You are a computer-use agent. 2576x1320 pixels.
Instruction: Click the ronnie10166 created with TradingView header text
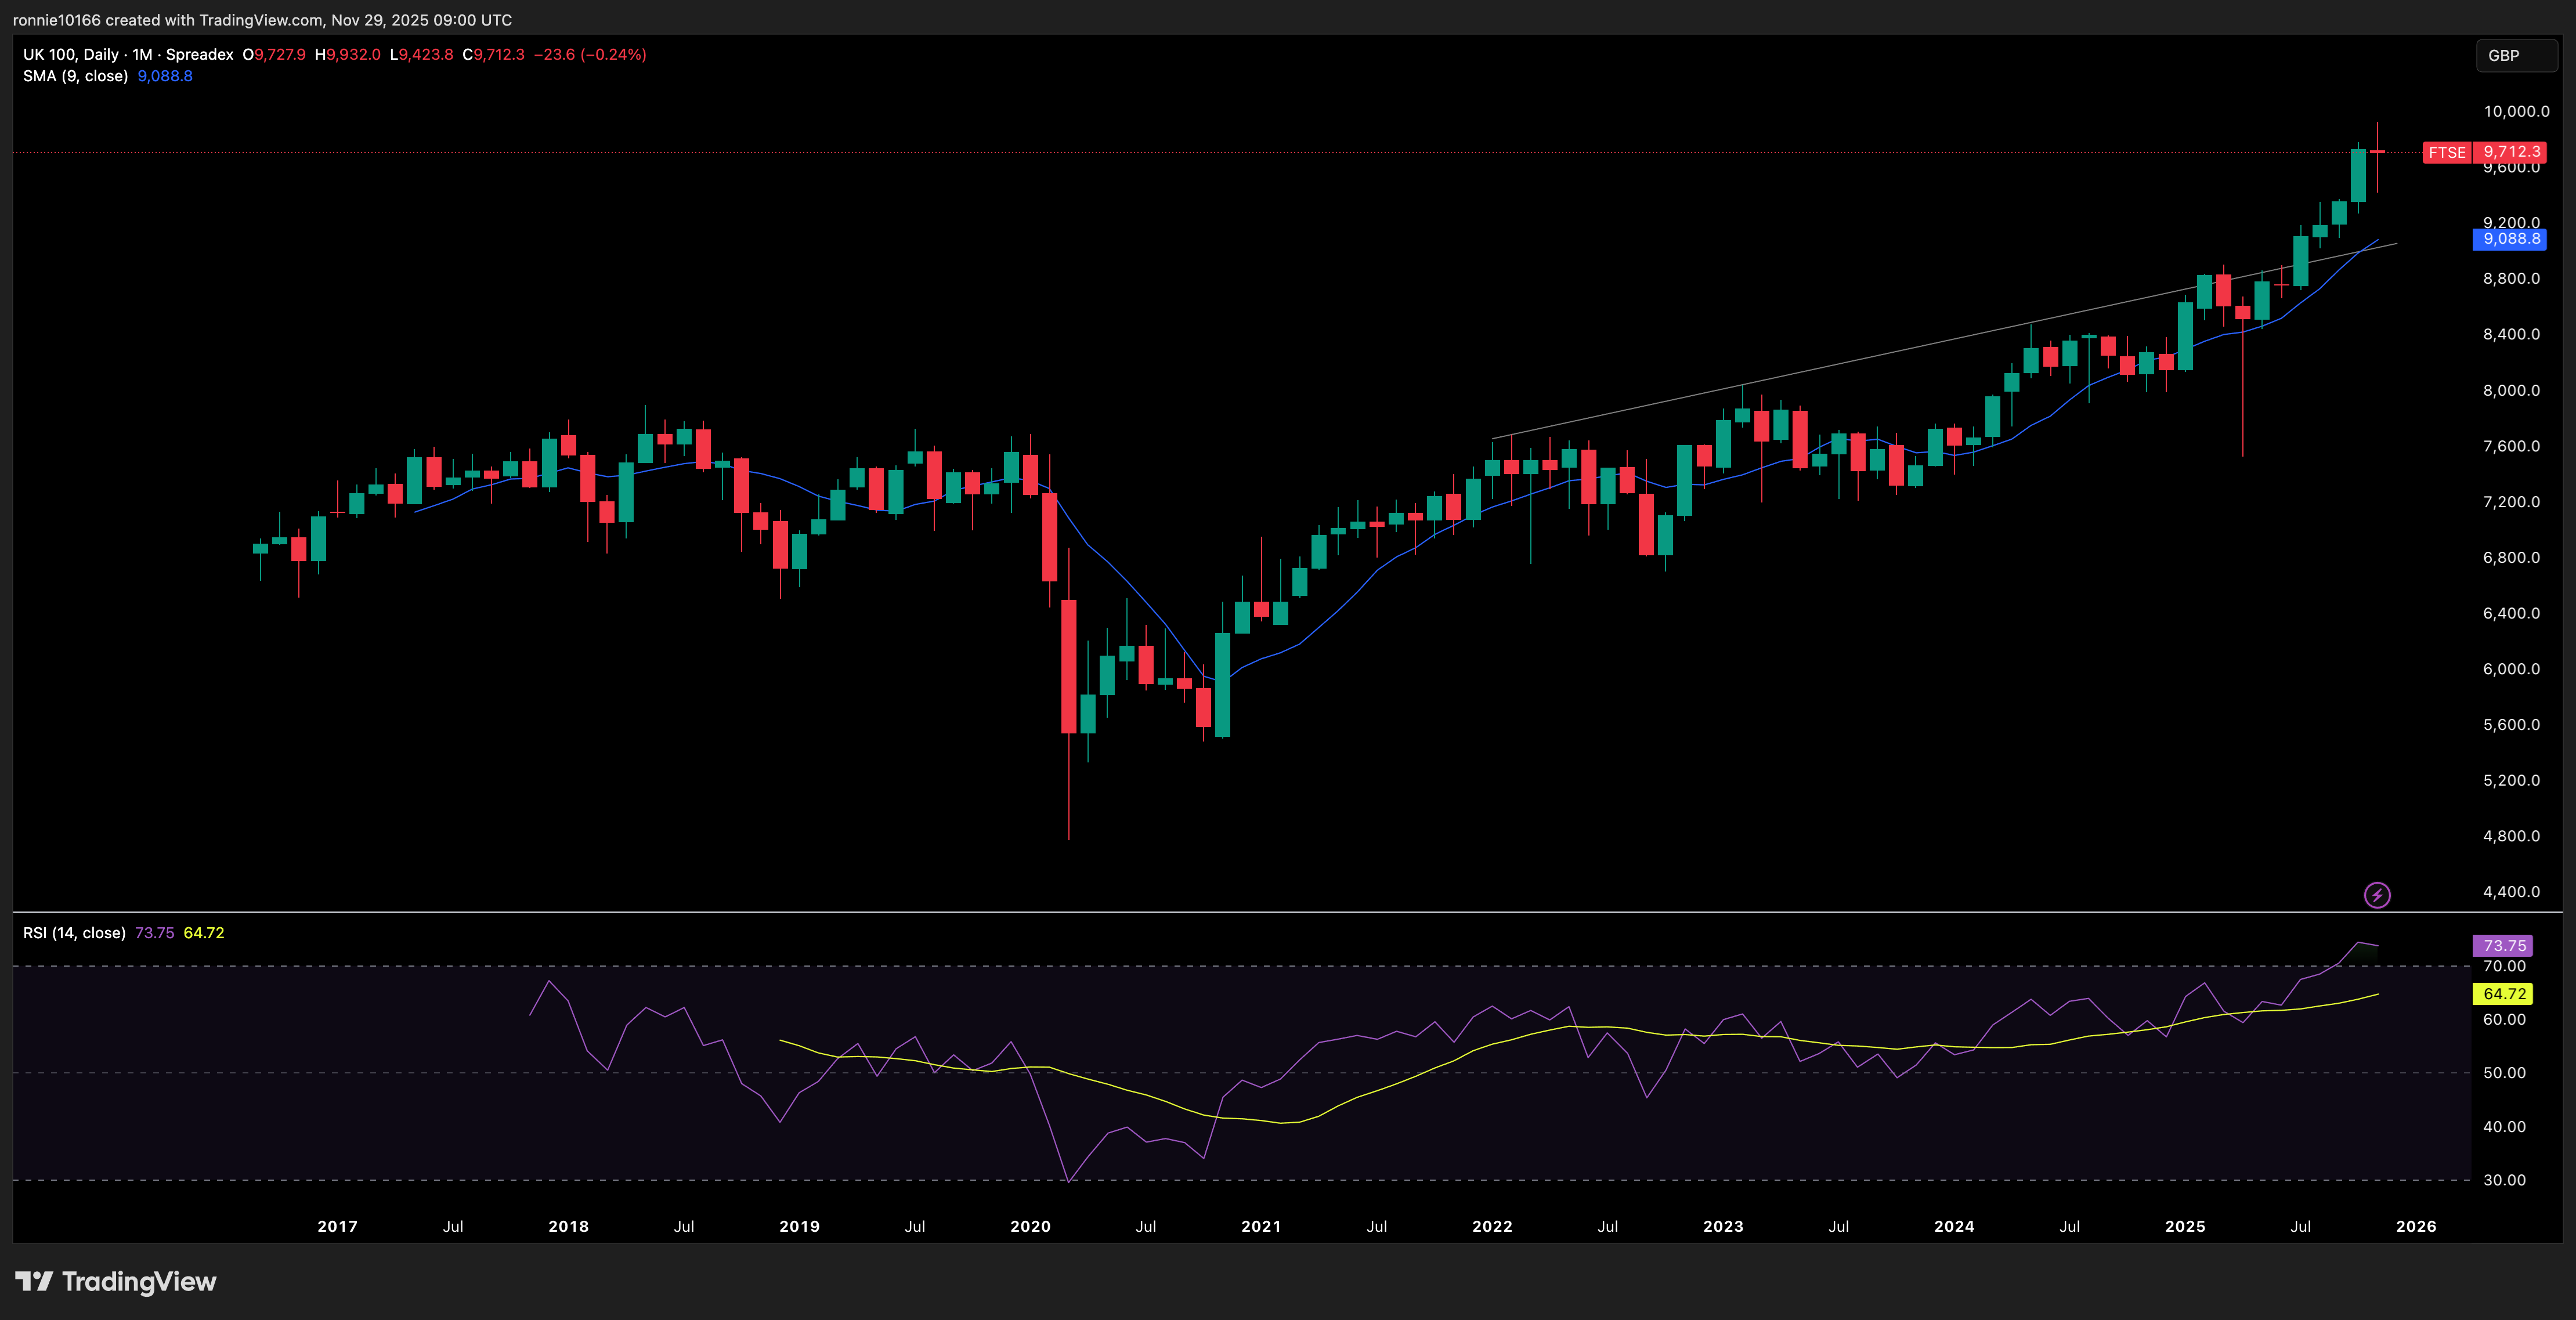[x=262, y=20]
